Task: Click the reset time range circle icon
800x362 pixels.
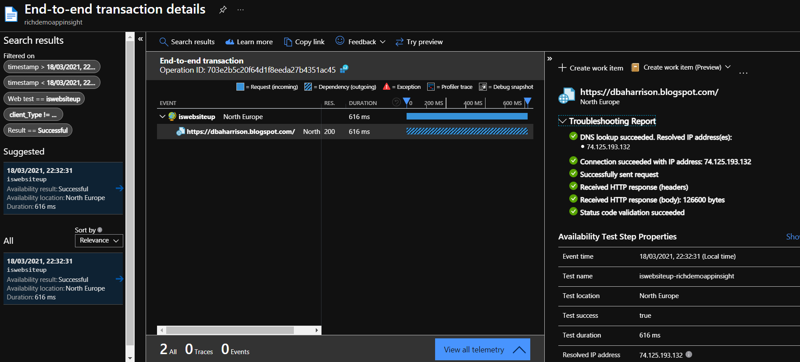Action: 396,102
